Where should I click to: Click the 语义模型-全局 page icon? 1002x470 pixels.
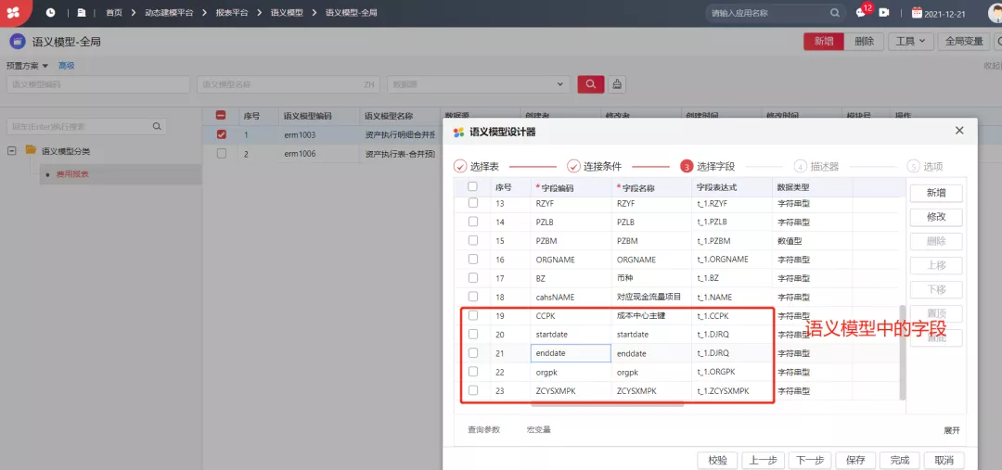[x=18, y=42]
